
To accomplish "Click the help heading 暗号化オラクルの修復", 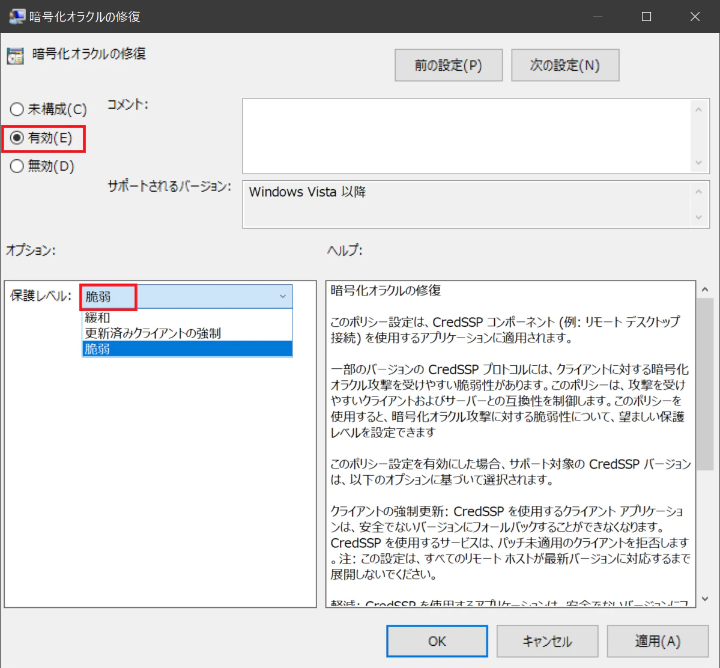I will coord(386,290).
